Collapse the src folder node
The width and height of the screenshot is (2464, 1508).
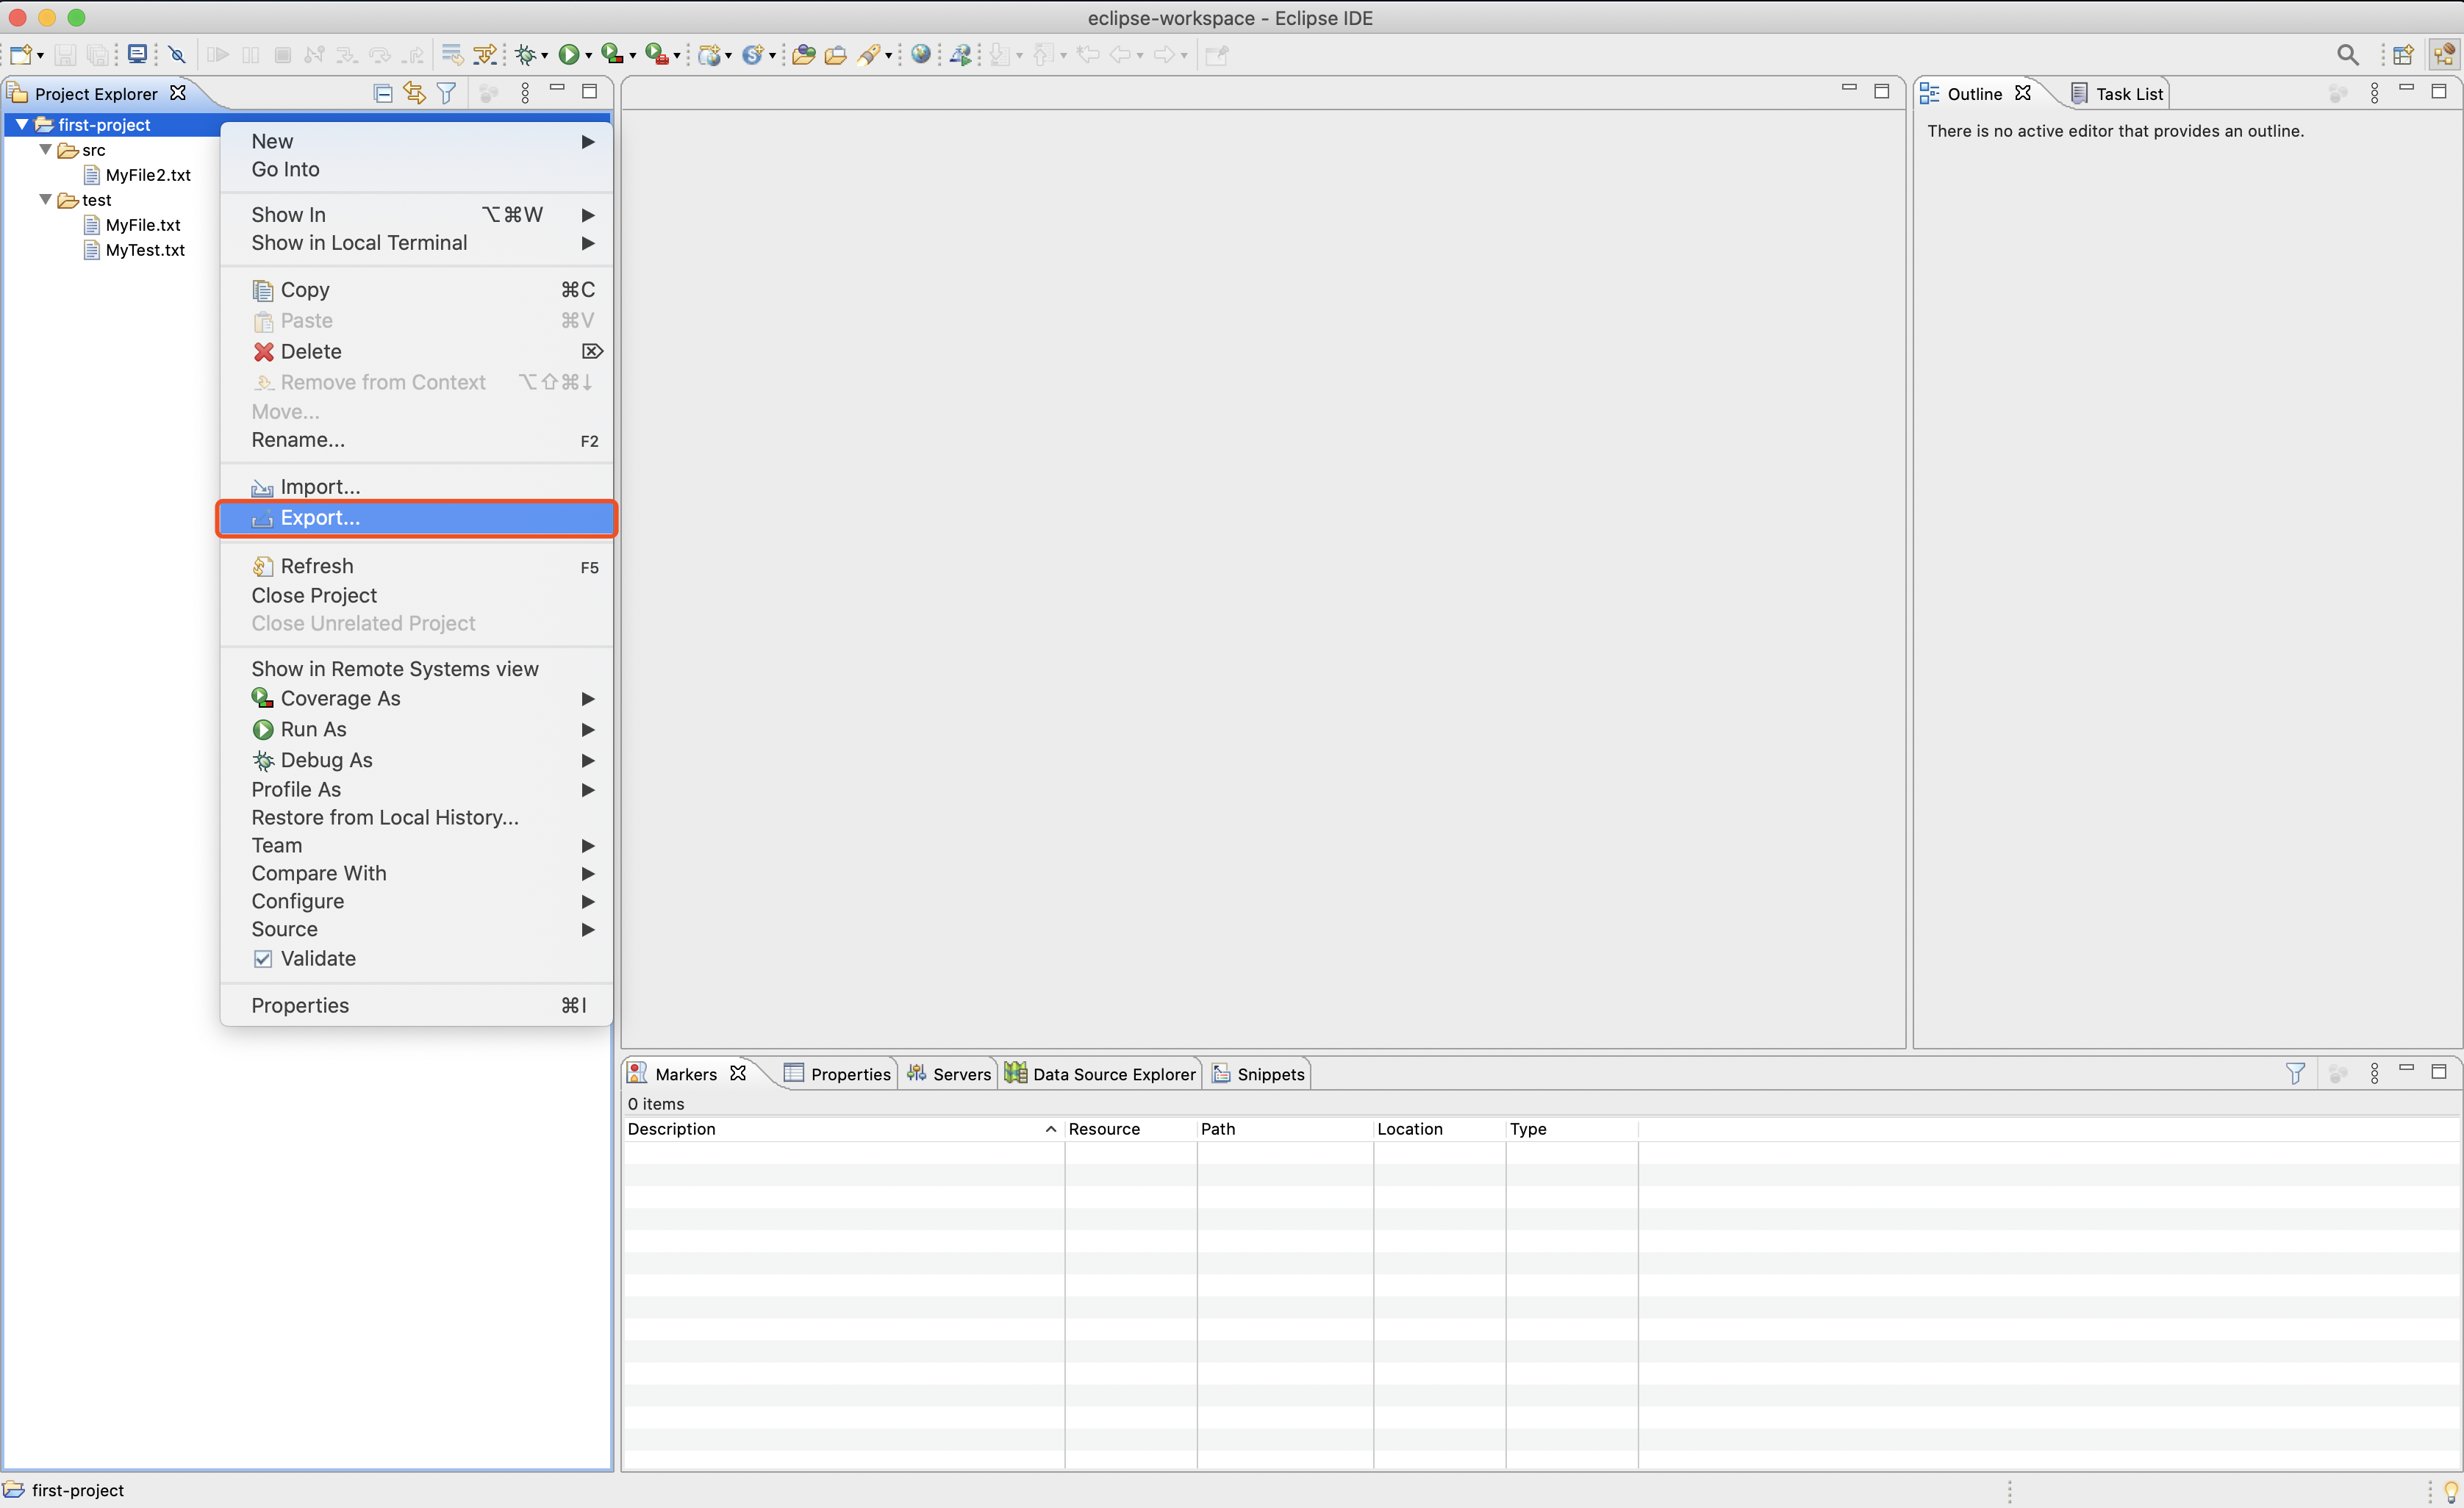[45, 149]
